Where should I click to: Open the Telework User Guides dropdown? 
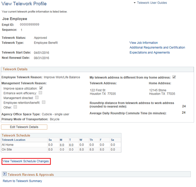tap(150, 3)
